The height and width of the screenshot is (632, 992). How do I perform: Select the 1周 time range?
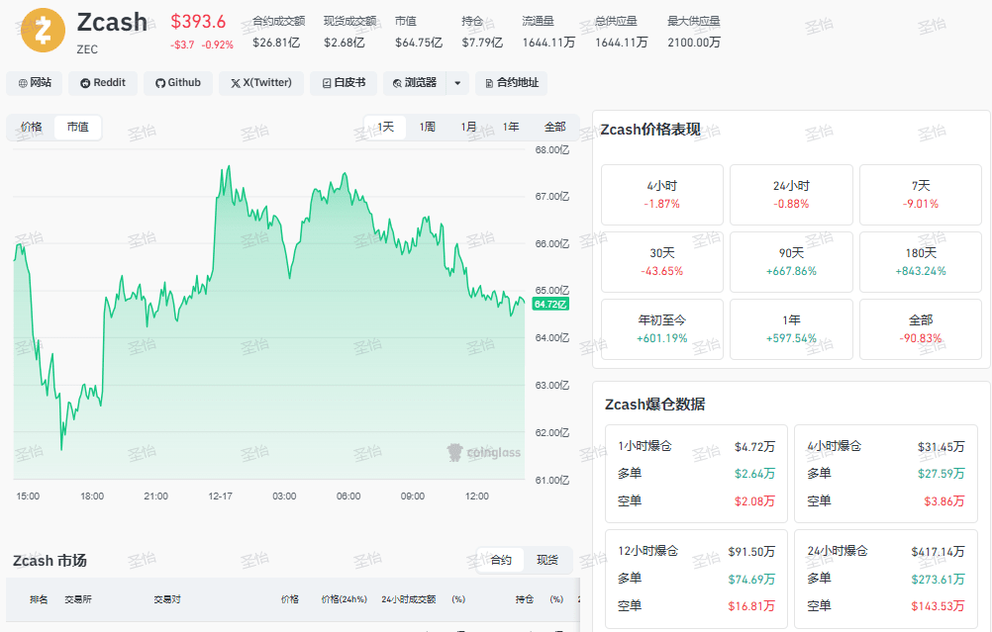point(427,127)
